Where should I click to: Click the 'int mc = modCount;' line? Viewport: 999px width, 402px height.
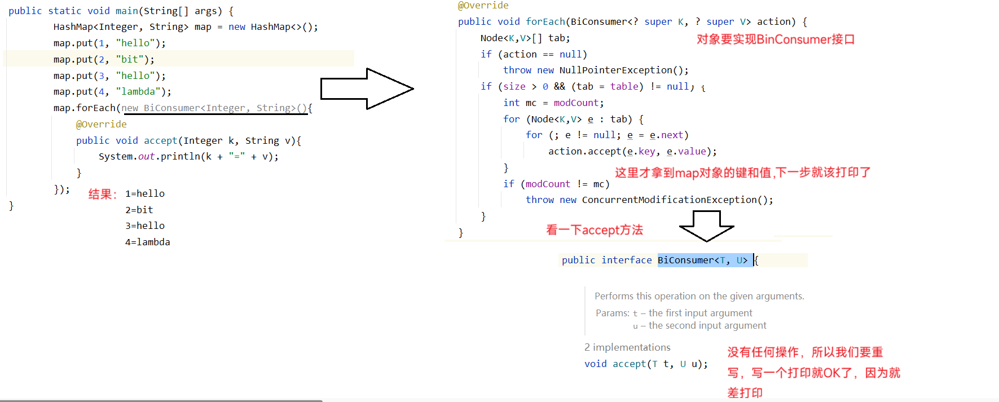[553, 103]
